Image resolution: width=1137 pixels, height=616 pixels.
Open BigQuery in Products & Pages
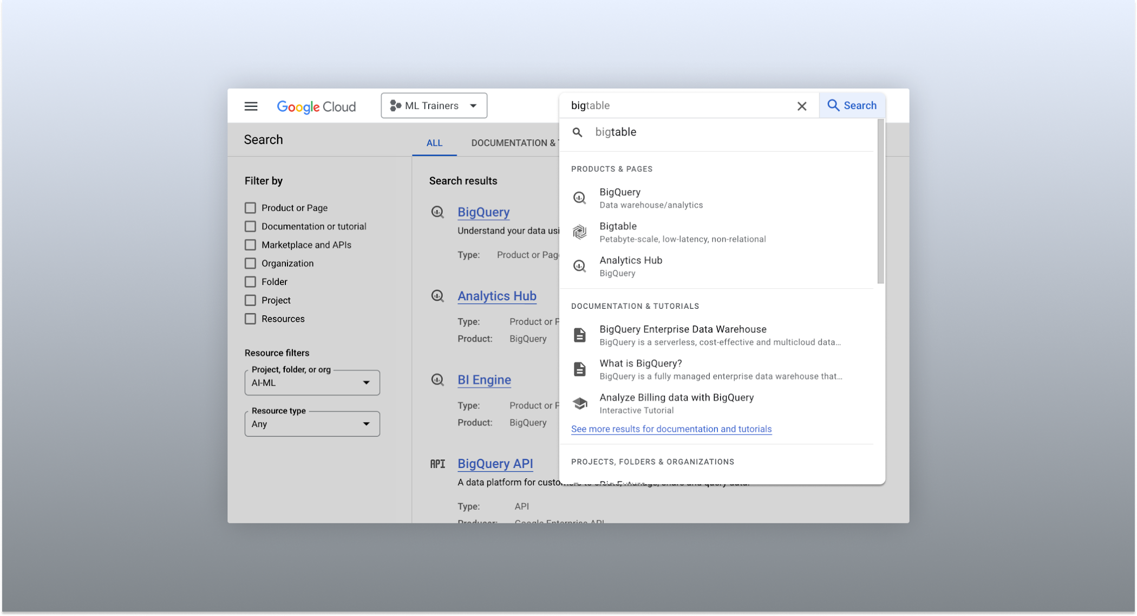click(x=717, y=198)
